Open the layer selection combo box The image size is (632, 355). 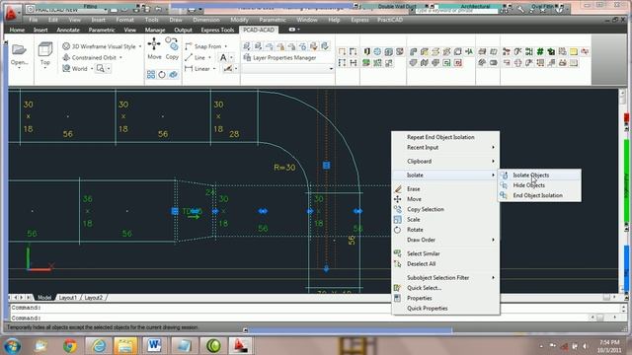pos(287,69)
